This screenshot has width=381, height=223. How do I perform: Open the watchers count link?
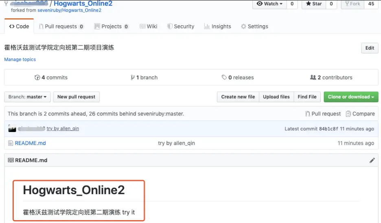[292, 4]
